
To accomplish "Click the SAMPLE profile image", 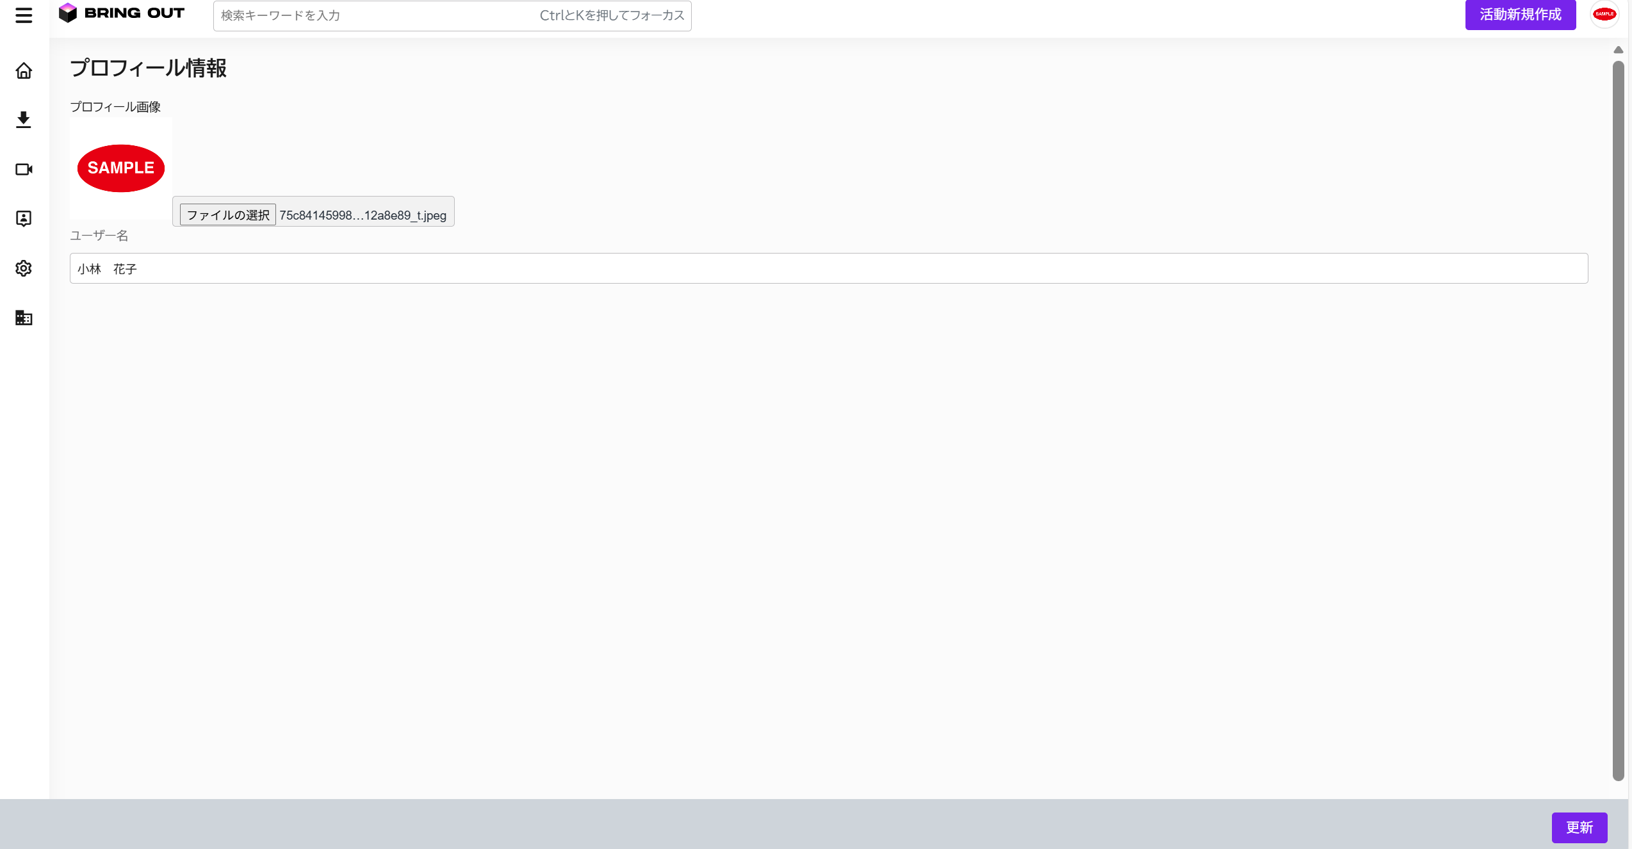I will (121, 168).
